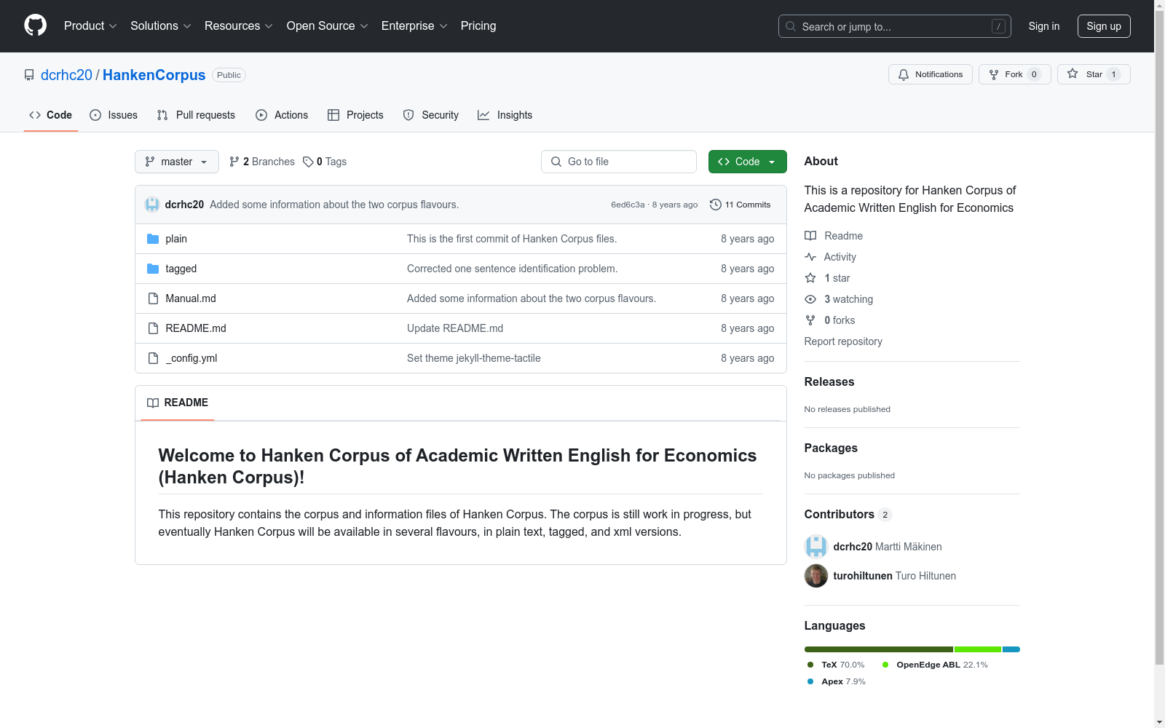
Task: Click the file icon for _config.yml
Action: pos(153,358)
